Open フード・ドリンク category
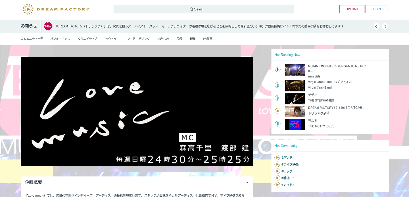409x197 pixels. (x=138, y=39)
